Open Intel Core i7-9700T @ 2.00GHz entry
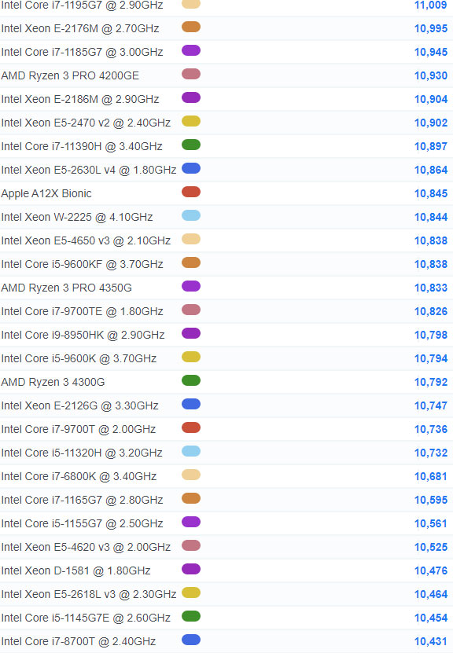The image size is (453, 653). [79, 429]
